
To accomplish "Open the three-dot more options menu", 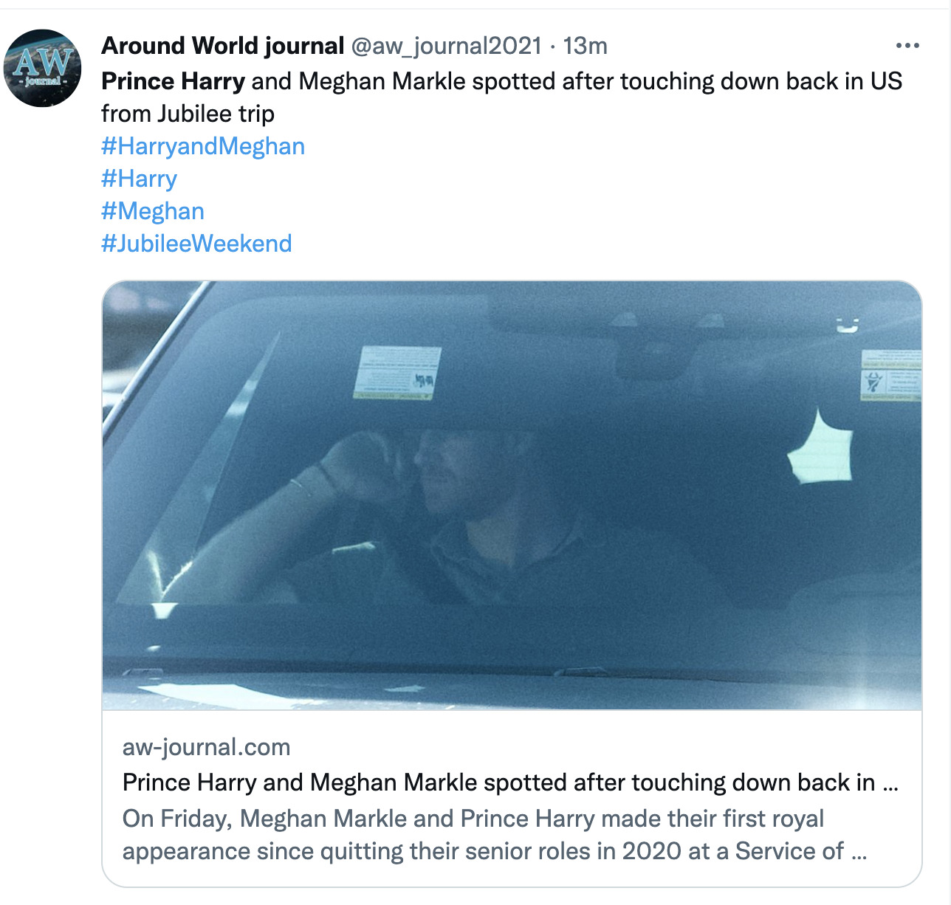I will click(907, 46).
